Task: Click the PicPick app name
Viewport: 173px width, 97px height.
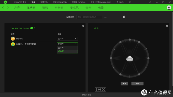Action: click(x=19, y=39)
